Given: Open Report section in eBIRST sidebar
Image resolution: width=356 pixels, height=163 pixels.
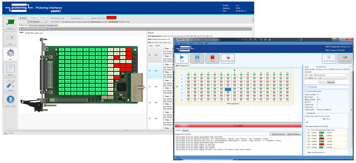Looking at the screenshot, I should pyautogui.click(x=10, y=69).
